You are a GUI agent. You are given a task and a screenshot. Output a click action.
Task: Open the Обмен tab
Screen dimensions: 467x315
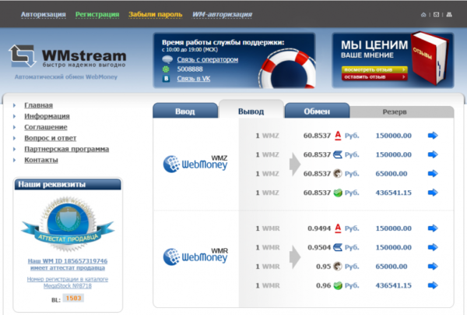pos(317,111)
